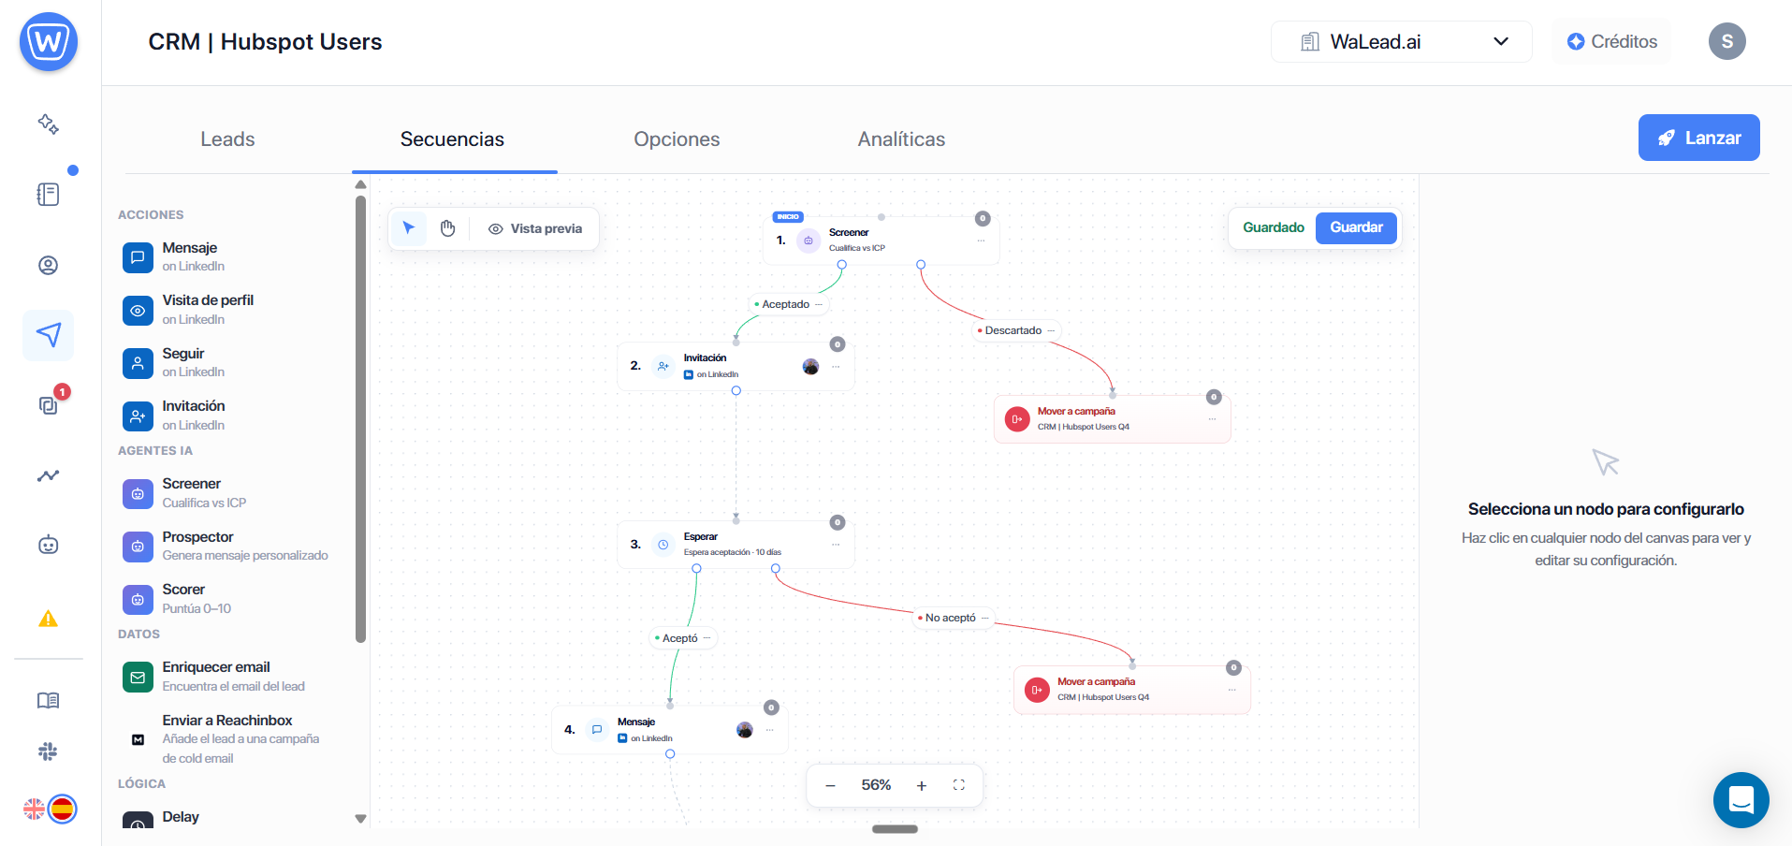The height and width of the screenshot is (846, 1792).
Task: Click the yellow warning triangle icon
Action: tap(49, 619)
